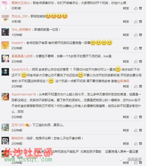The image size is (146, 166).
Task: Open WututUY's username link
Action: [x=17, y=43]
